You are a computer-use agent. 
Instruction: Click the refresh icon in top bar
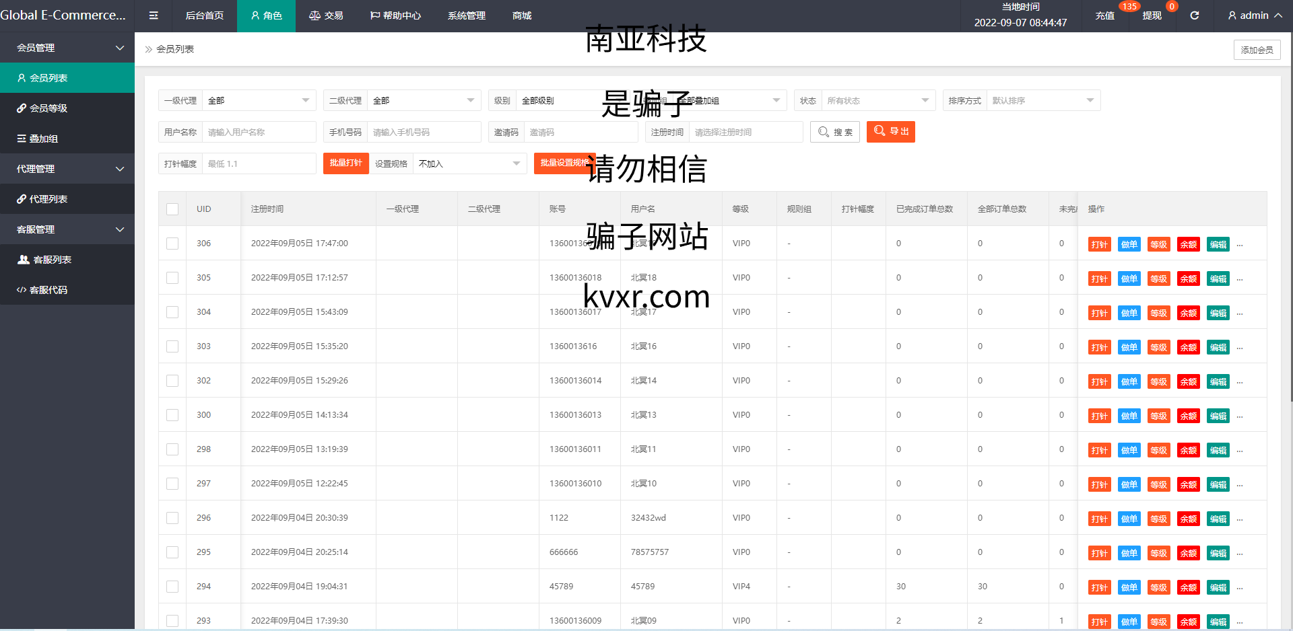(1195, 15)
